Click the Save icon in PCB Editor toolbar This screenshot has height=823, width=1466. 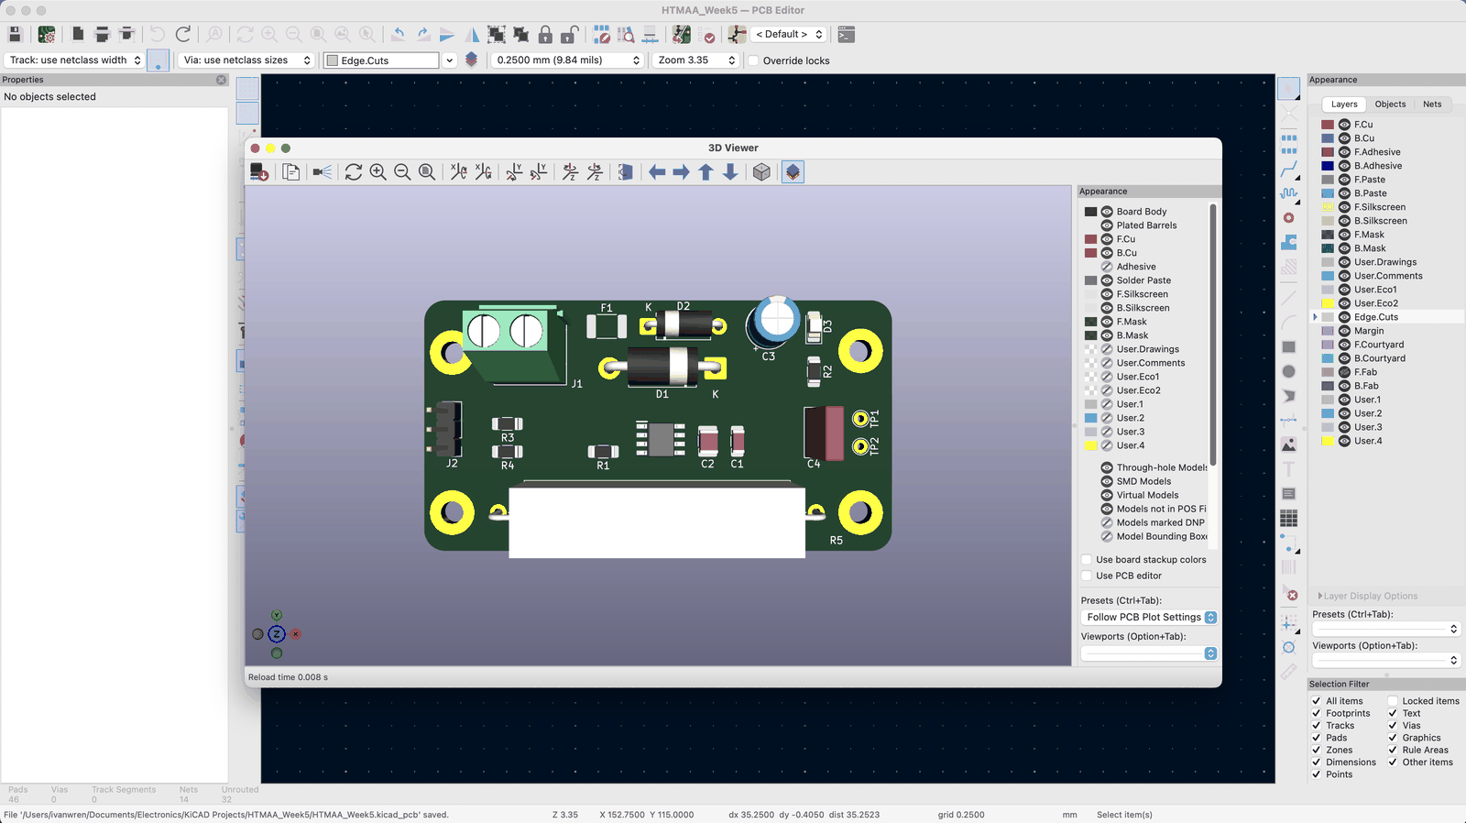(x=15, y=35)
